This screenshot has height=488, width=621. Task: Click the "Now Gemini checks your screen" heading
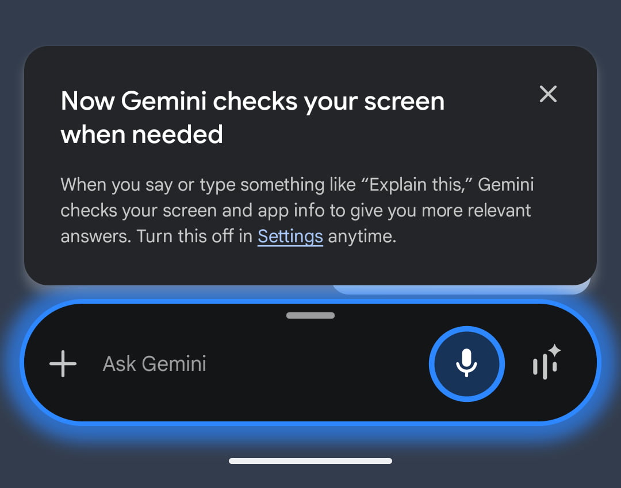point(252,102)
